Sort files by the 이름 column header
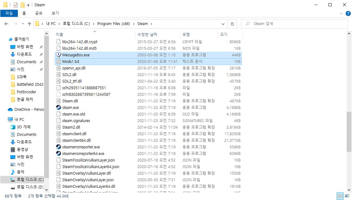Screen dimensions: 352x200 coord(59,34)
